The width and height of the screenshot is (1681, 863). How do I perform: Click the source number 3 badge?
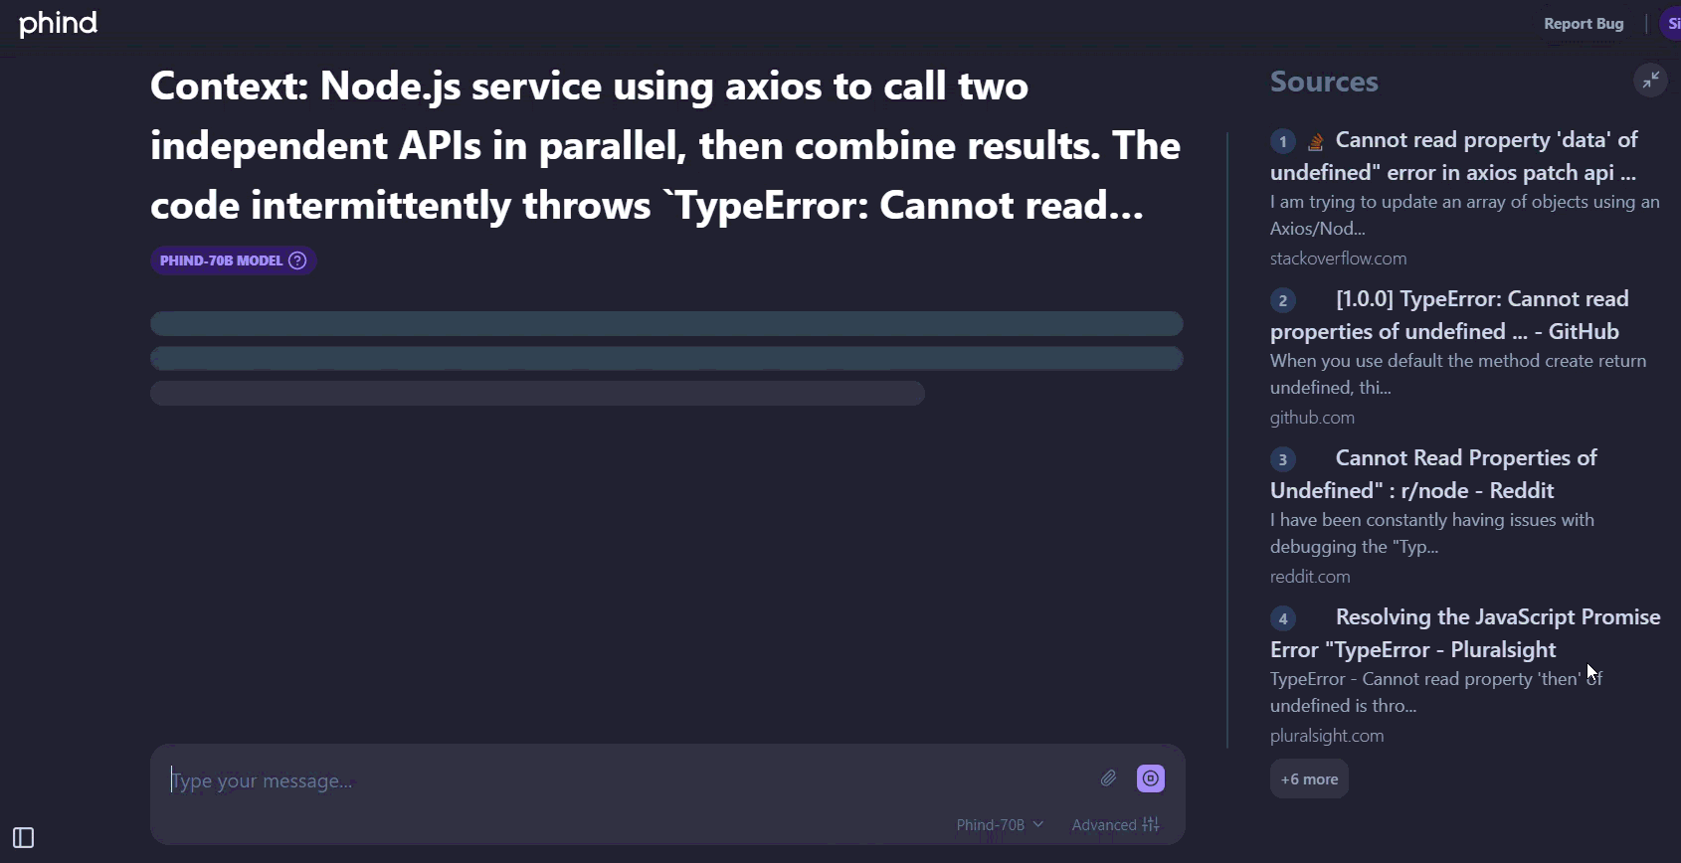tap(1283, 459)
